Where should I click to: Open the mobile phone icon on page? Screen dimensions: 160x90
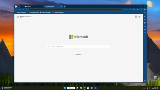(136, 17)
